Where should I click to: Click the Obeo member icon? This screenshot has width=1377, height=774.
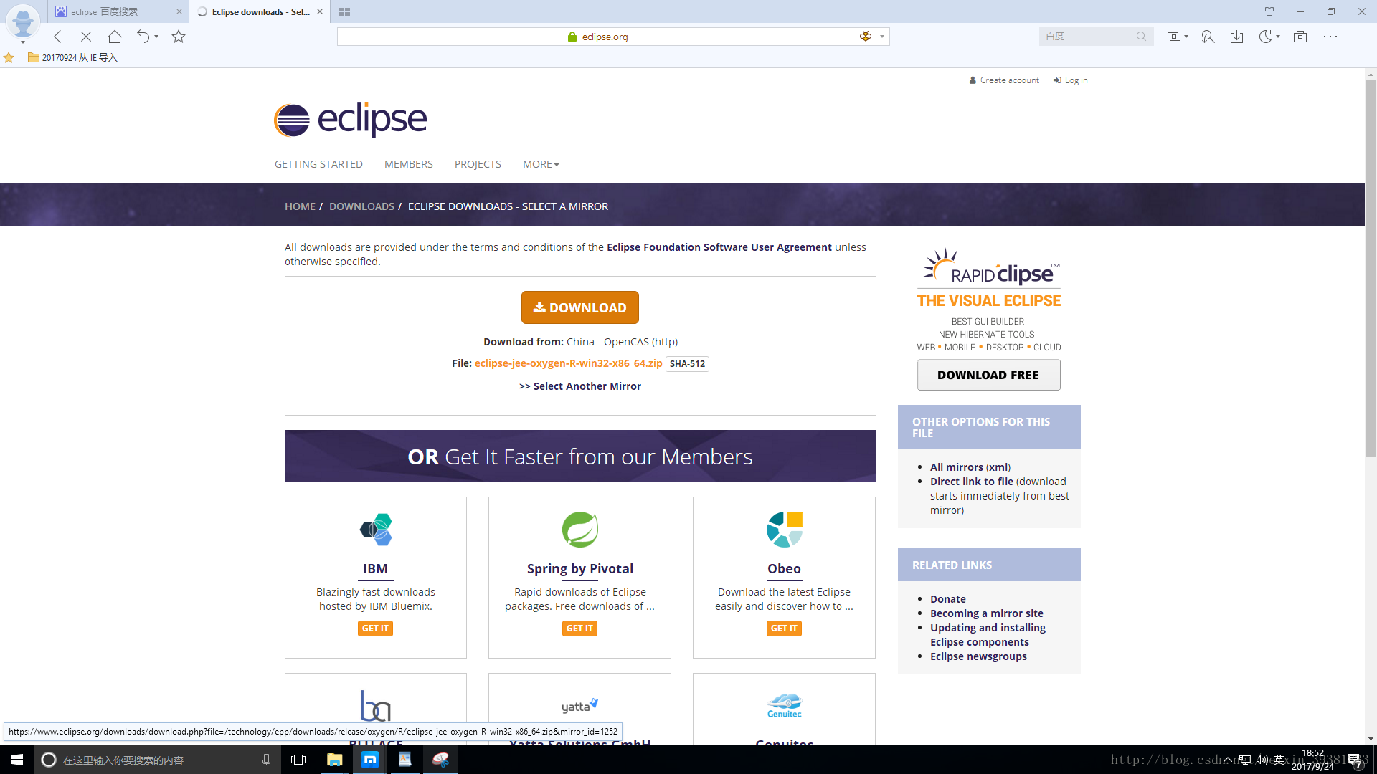[x=785, y=528]
